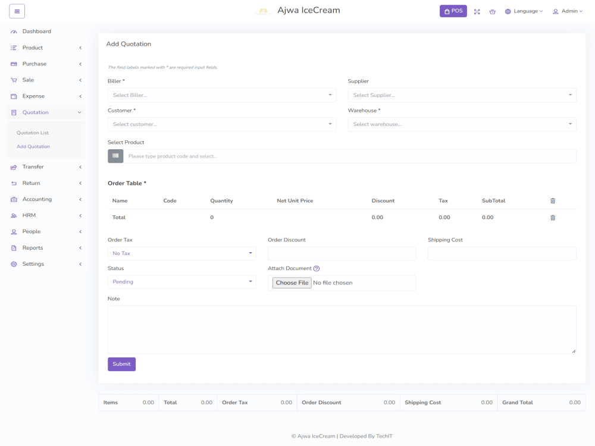
Task: Click the Submit button
Action: pos(121,363)
